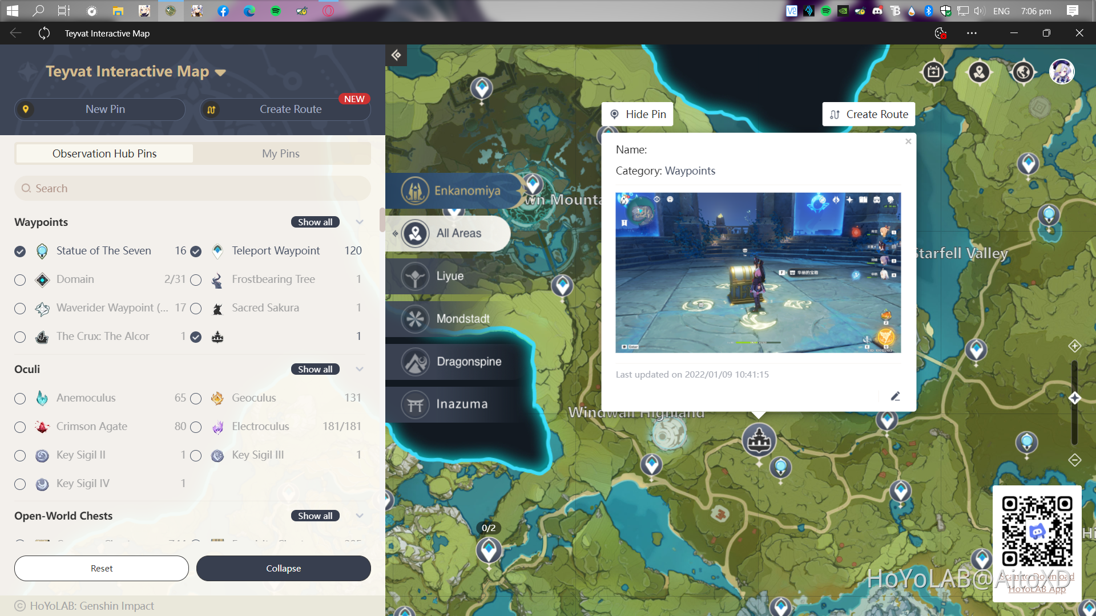This screenshot has width=1096, height=616.
Task: Click the 0/2 chest progress marker
Action: [x=489, y=528]
